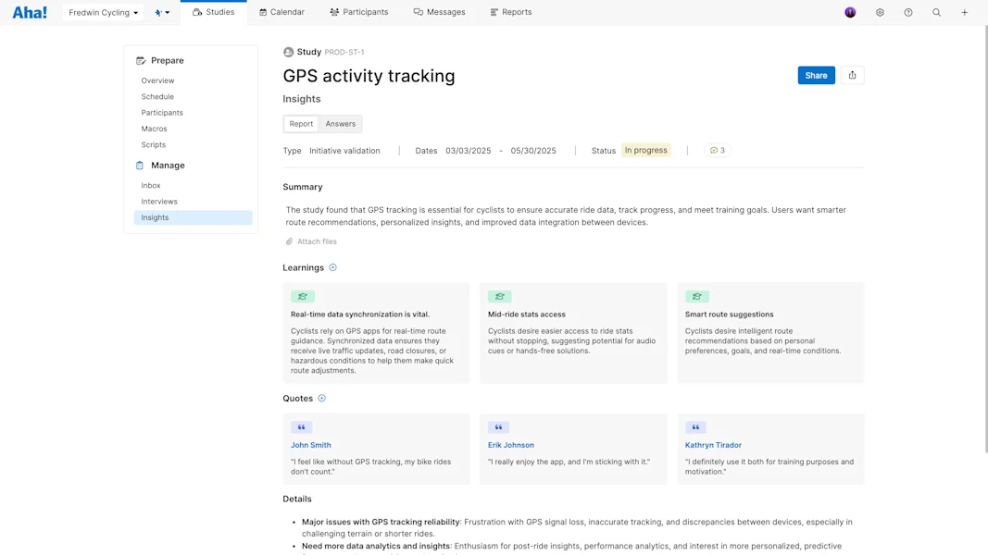Open Scripts in the sidebar

tap(153, 144)
